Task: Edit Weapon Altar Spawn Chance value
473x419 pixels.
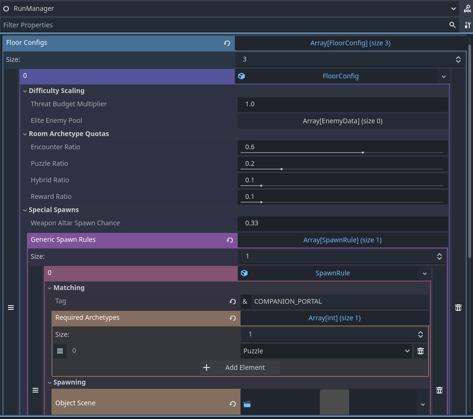Action: [x=343, y=223]
